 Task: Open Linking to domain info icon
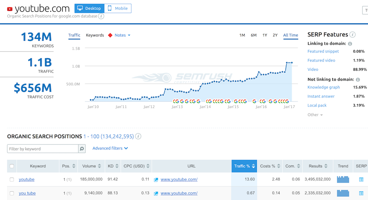(x=350, y=44)
